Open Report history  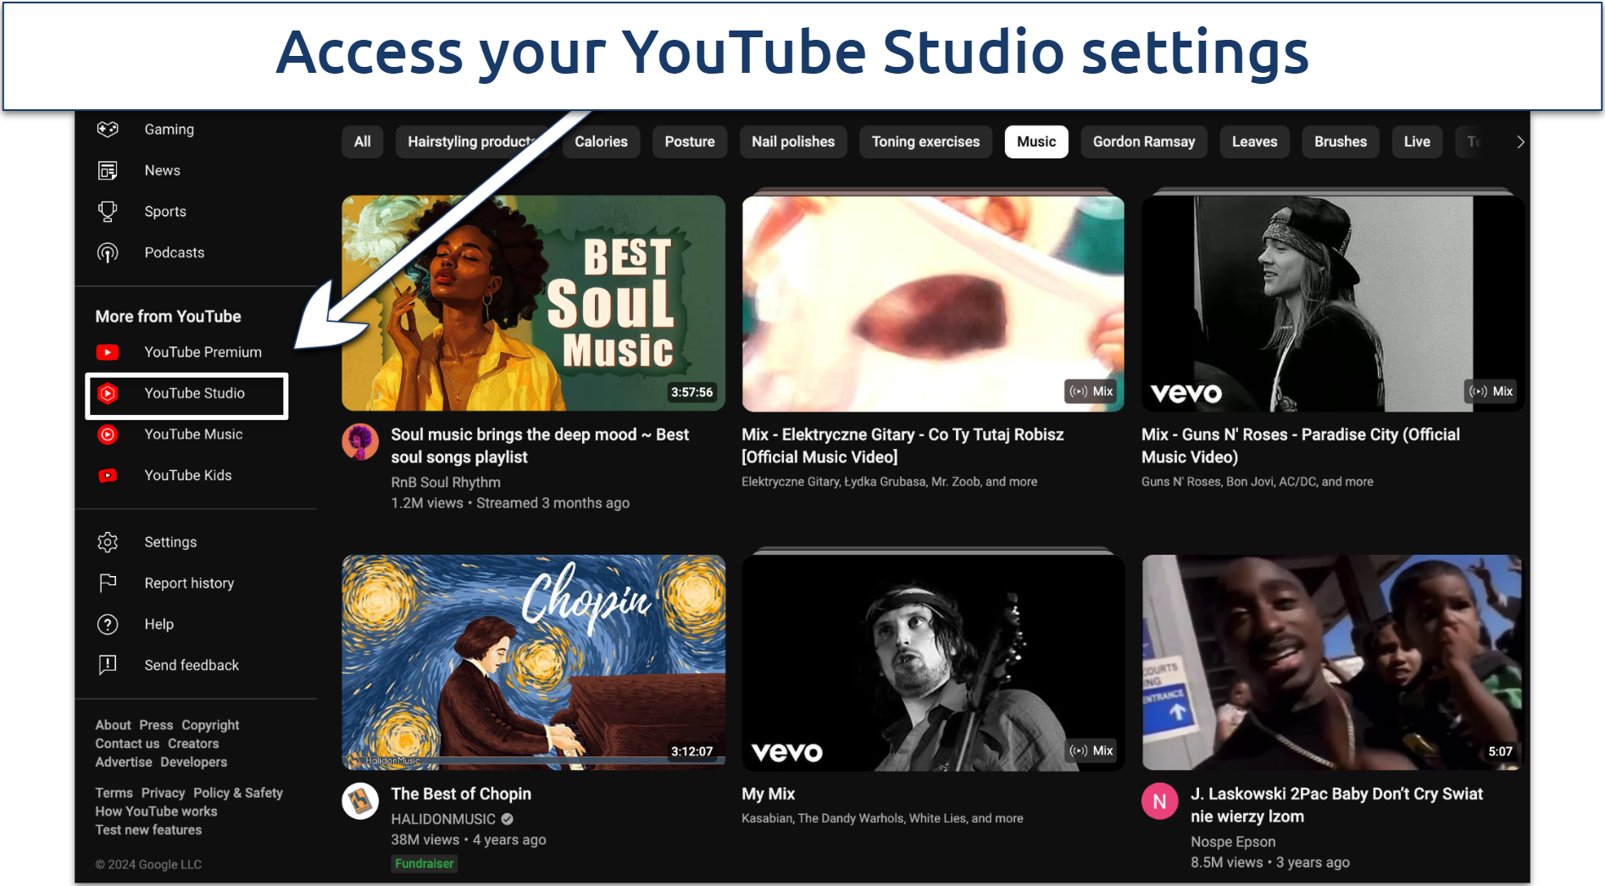(188, 583)
